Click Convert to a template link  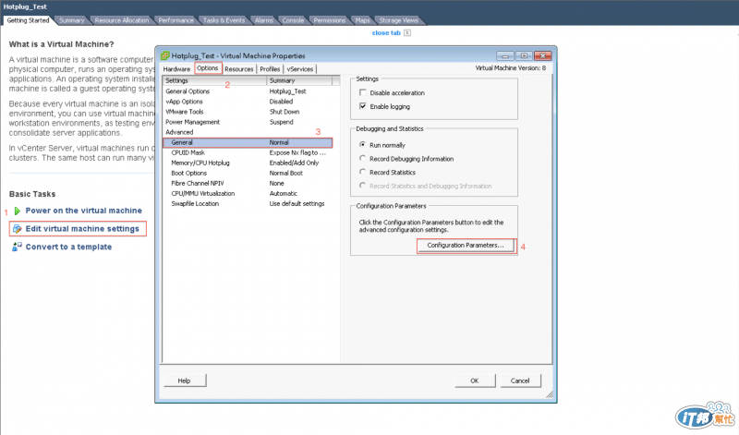point(68,247)
